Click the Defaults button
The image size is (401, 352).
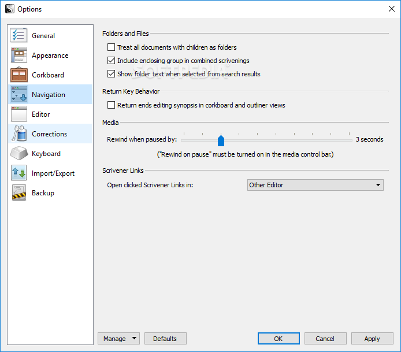point(165,339)
